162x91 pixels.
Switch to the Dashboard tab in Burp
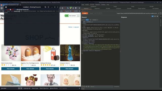pos(93,7)
